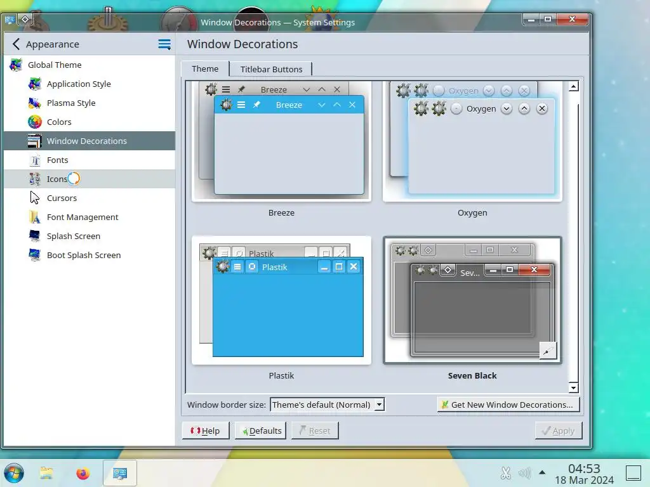
Task: Click the edit button on Seven Black preview
Action: point(547,351)
